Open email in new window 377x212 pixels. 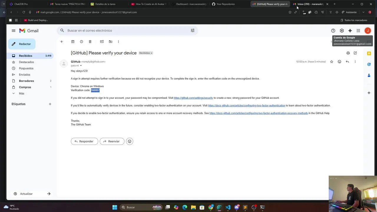click(x=355, y=53)
